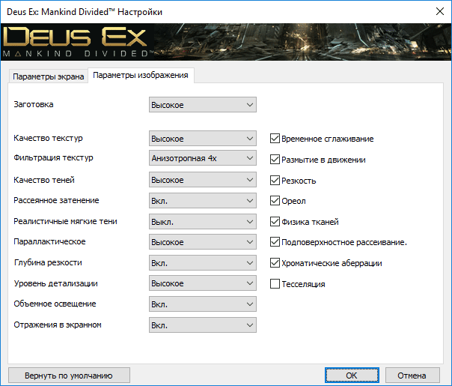This screenshot has height=386, width=452.
Task: Uncheck Временное сглаживание checkbox
Action: click(x=275, y=139)
